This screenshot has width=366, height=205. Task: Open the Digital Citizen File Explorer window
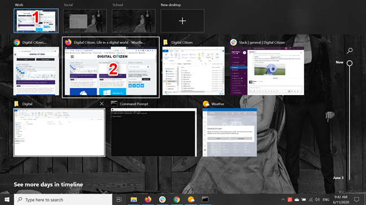tap(194, 71)
